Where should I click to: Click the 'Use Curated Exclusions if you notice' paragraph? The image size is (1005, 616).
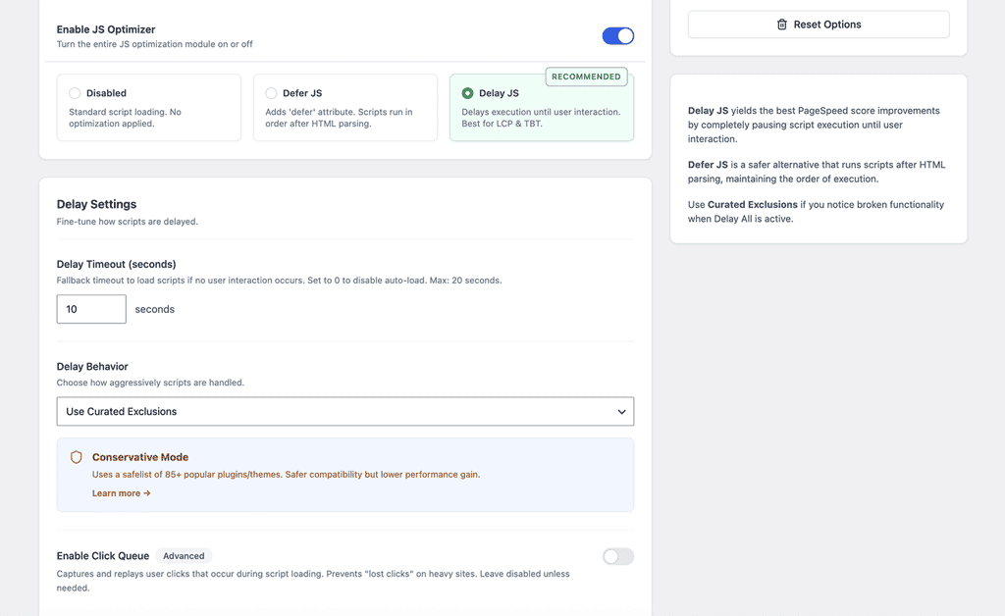[x=816, y=212]
